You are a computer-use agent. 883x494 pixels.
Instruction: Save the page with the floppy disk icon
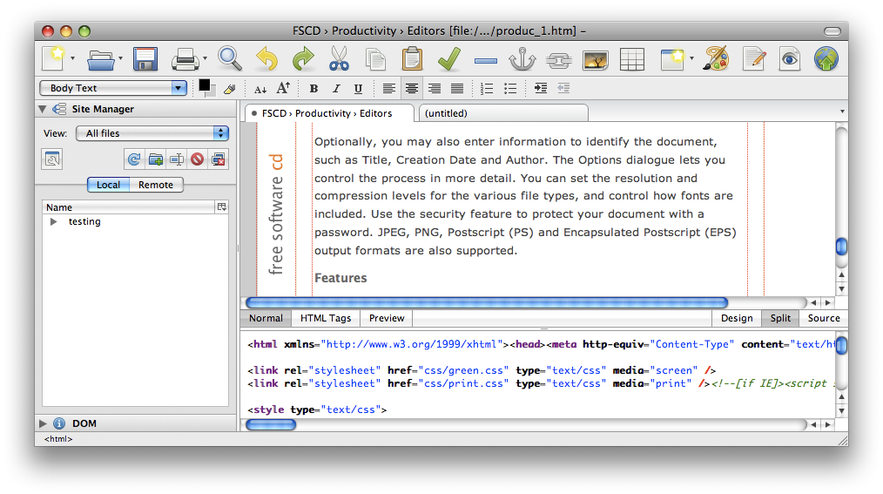(x=145, y=59)
